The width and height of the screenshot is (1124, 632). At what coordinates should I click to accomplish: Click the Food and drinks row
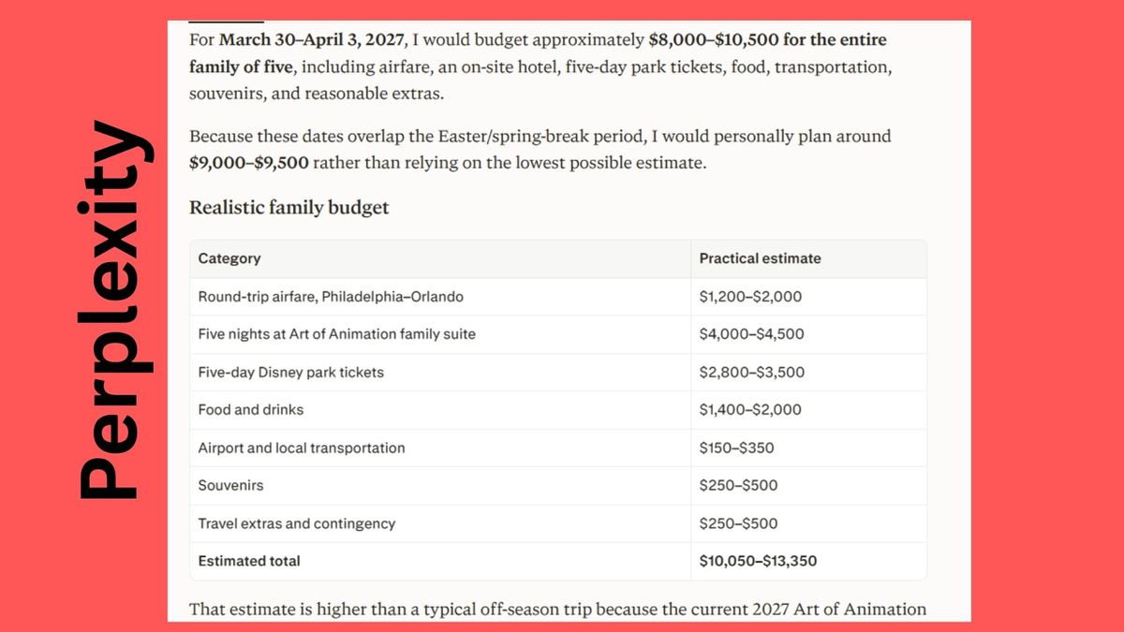pos(558,410)
